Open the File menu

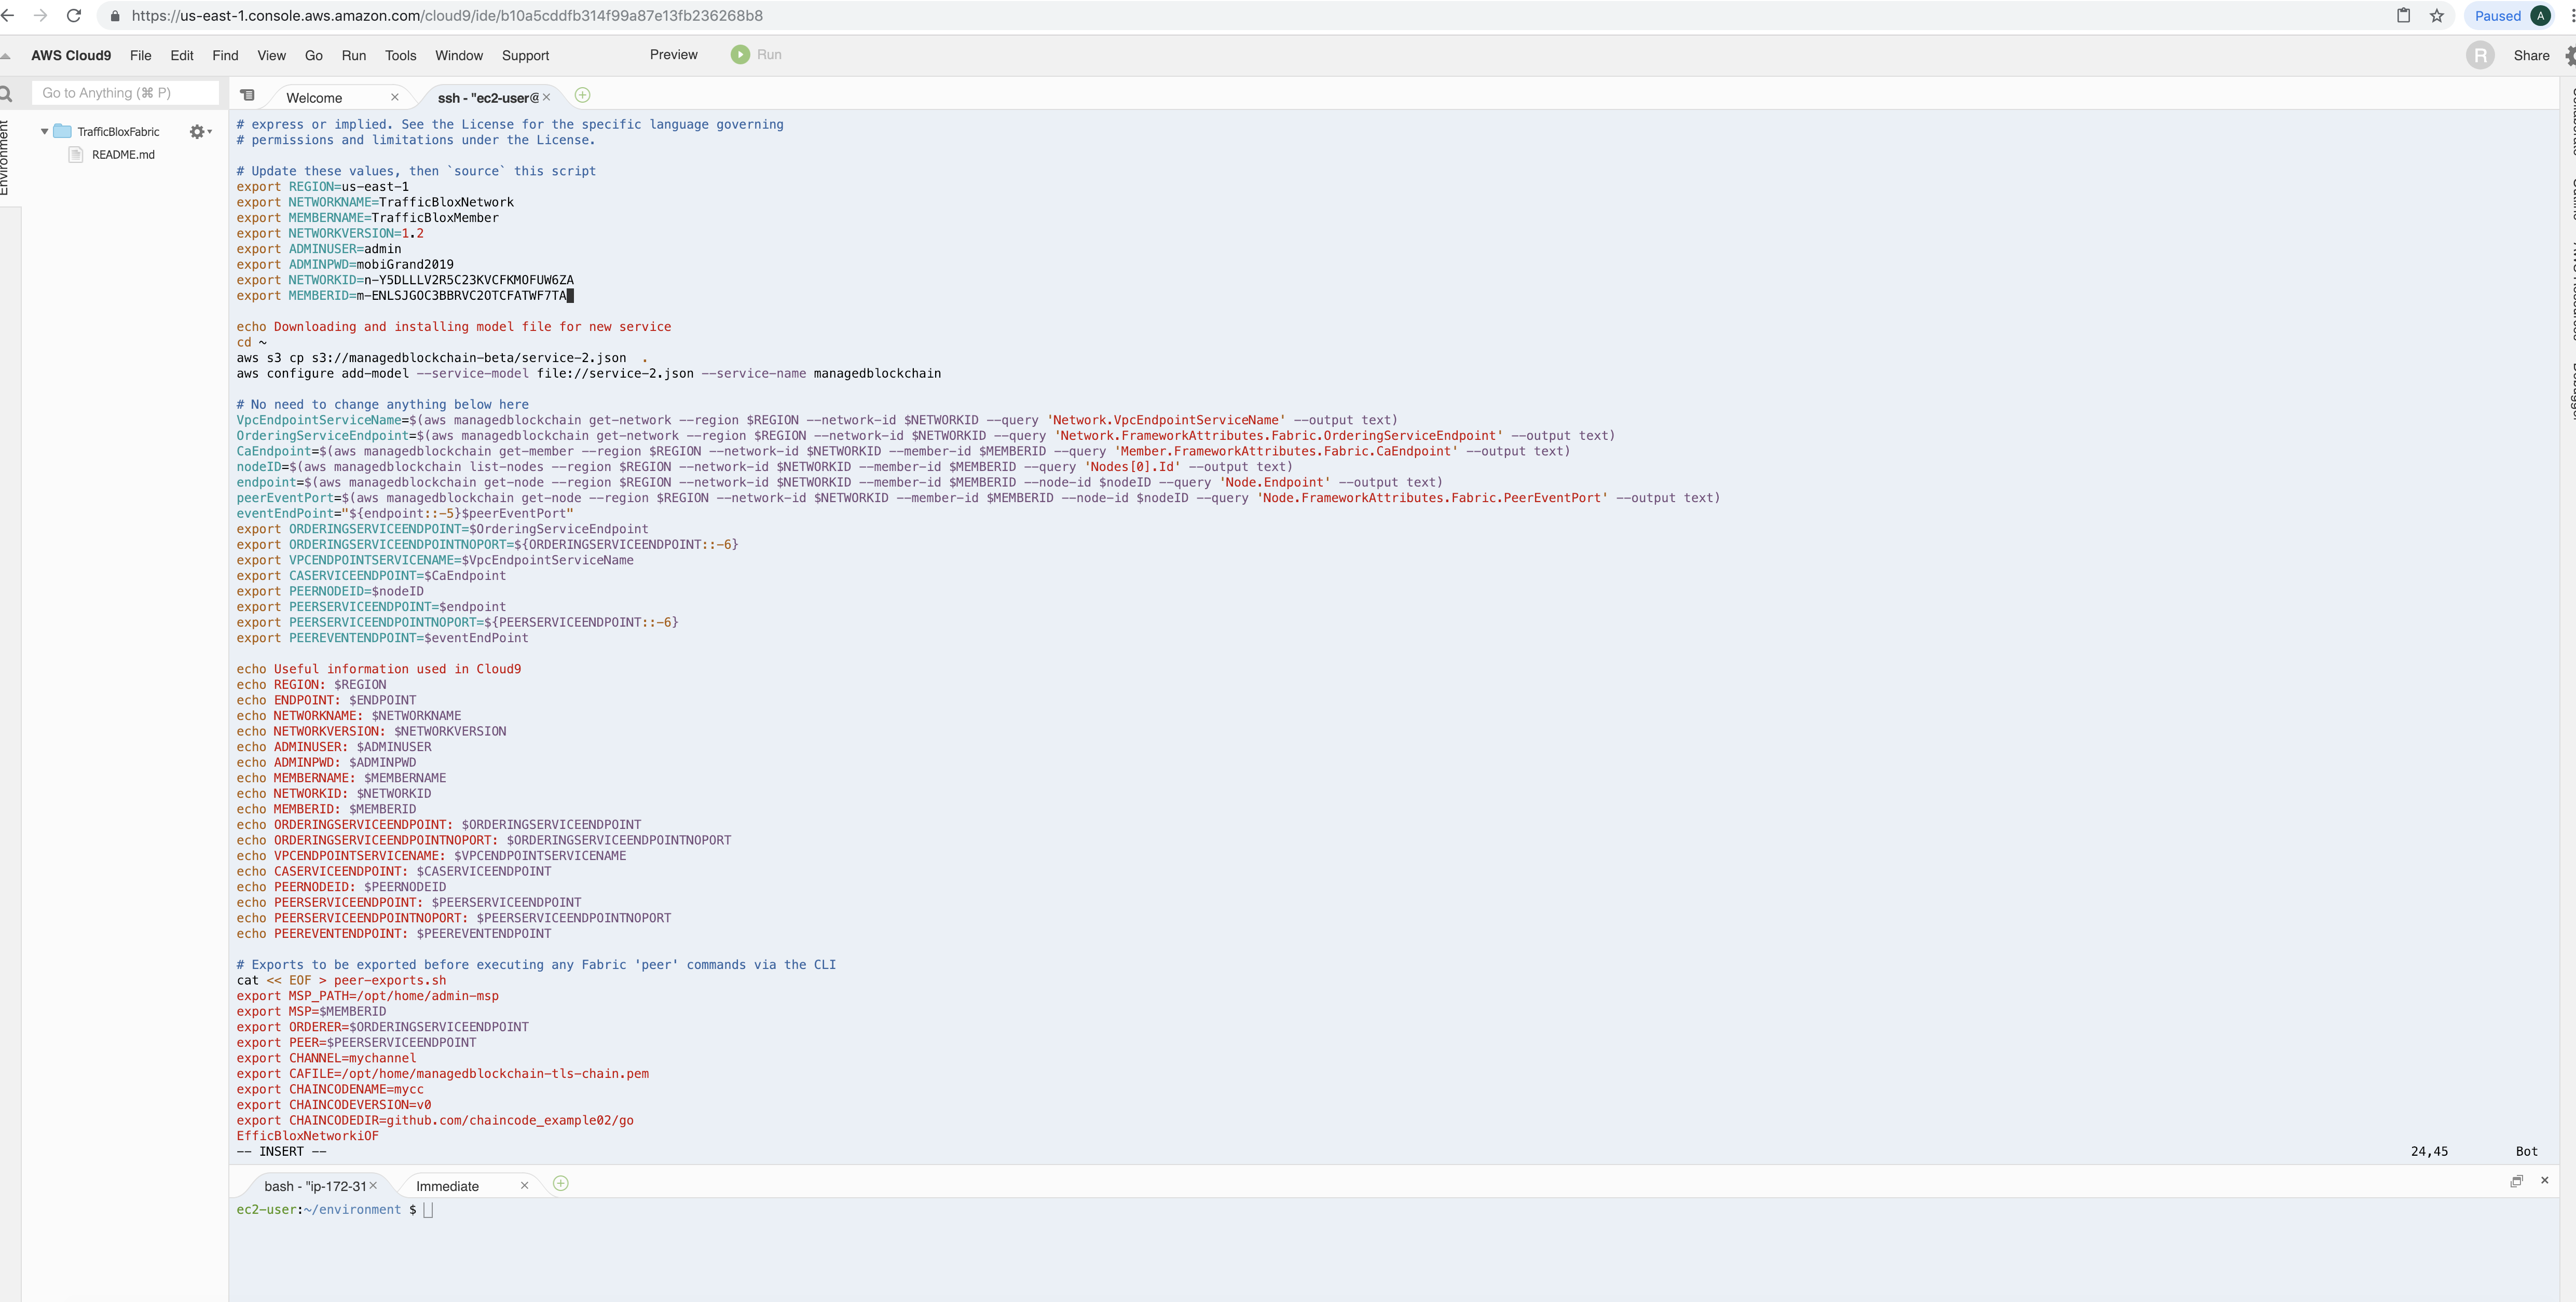click(x=141, y=56)
